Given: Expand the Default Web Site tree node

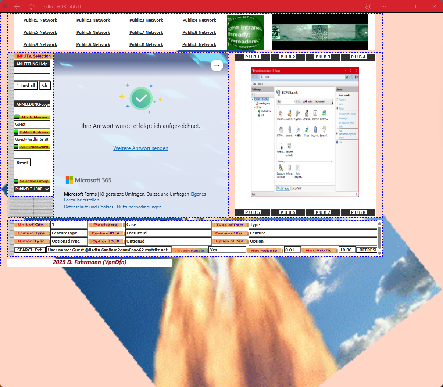Looking at the screenshot, I should click(257, 111).
